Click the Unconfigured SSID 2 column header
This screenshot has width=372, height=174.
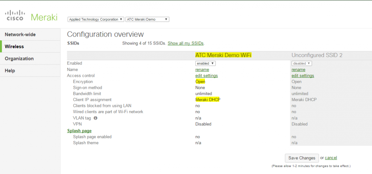coord(317,55)
